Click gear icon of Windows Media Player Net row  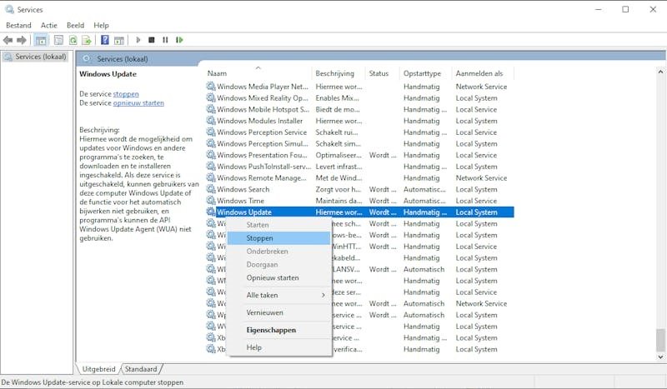point(211,86)
